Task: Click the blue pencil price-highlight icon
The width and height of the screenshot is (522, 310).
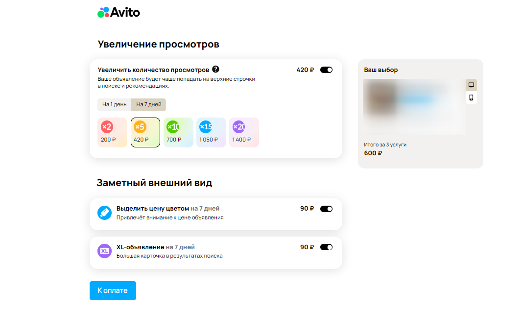Action: pyautogui.click(x=104, y=213)
